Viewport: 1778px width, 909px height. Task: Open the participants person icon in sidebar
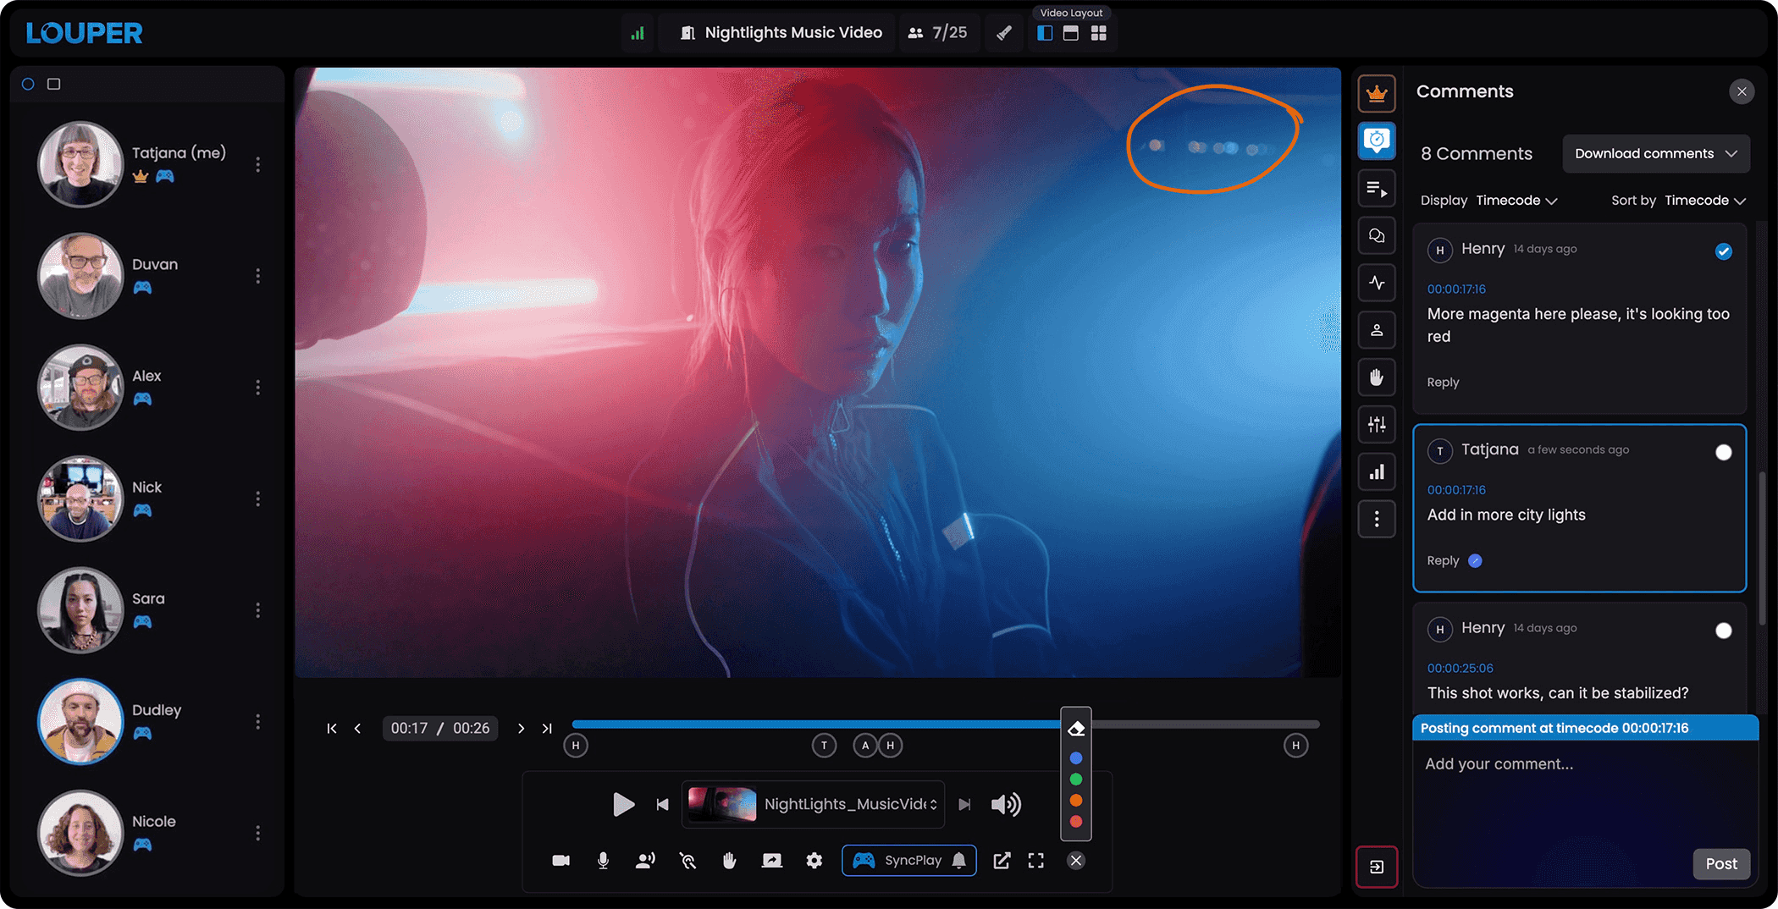point(1377,330)
